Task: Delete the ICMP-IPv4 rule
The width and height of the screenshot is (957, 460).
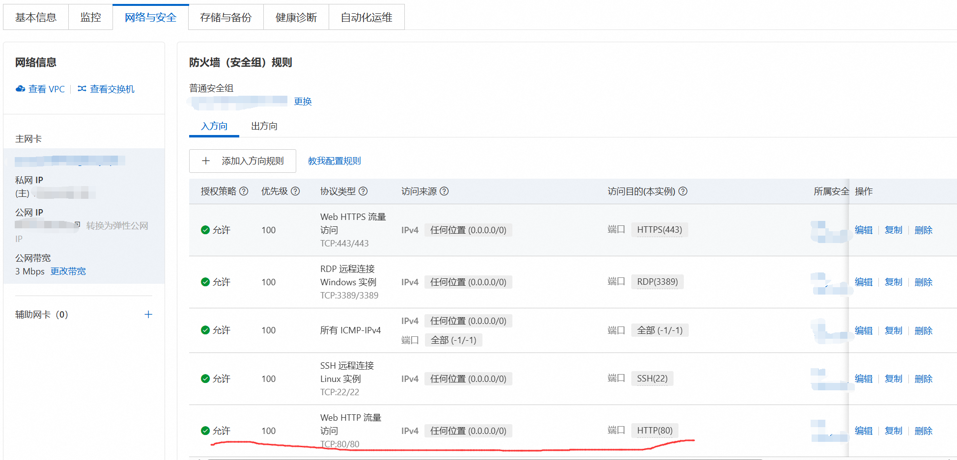Action: point(924,330)
